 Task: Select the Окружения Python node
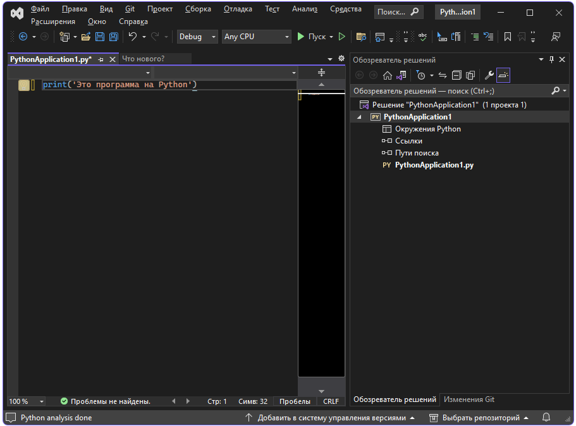tap(427, 129)
